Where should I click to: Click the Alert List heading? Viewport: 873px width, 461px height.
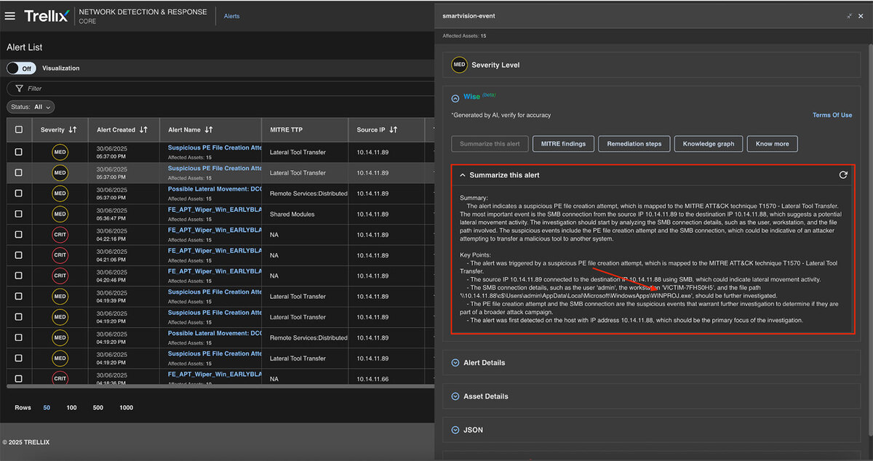[25, 47]
